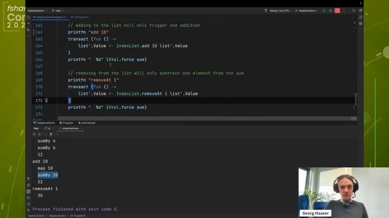
Task: Open the AdaptiveDemo solution dropdown at top left
Action: [37, 11]
